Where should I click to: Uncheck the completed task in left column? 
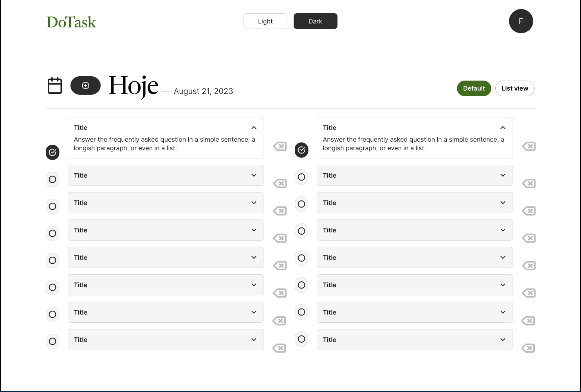(x=52, y=152)
